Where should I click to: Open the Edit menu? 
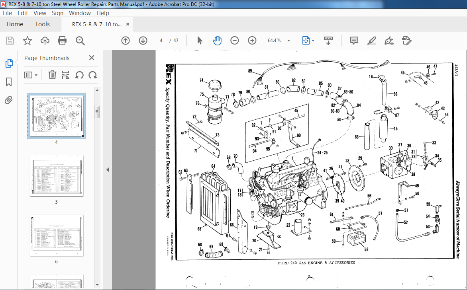23,13
